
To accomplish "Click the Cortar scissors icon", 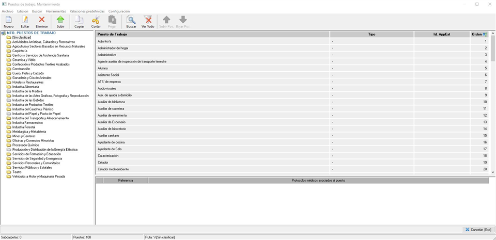I will pyautogui.click(x=96, y=20).
